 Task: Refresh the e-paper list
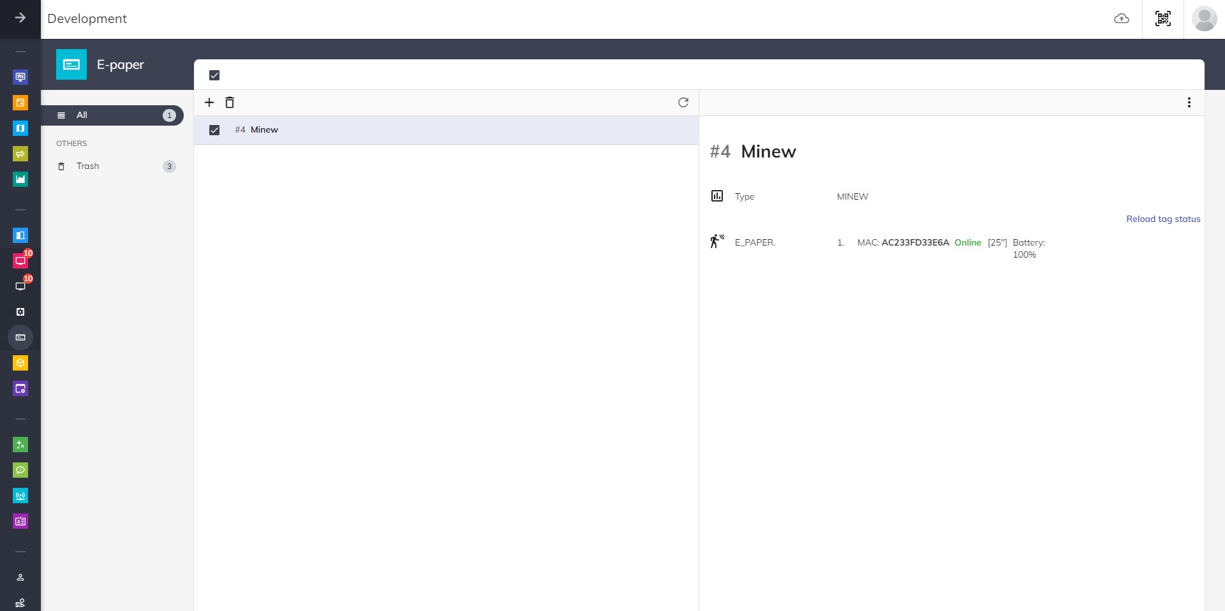(683, 103)
